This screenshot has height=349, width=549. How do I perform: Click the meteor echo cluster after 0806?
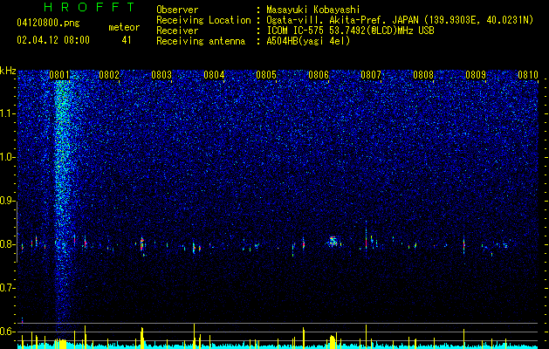click(x=333, y=241)
